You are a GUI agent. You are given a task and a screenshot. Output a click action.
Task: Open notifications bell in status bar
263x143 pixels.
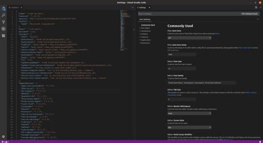pos(260,142)
